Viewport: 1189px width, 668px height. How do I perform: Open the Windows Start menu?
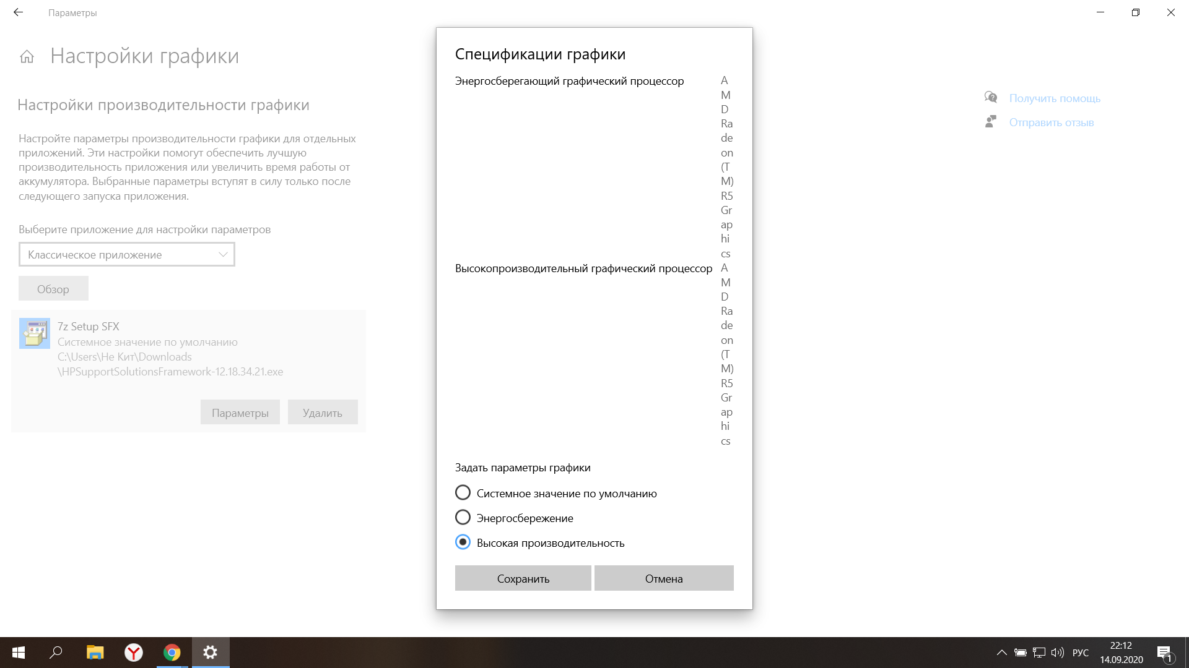click(19, 653)
